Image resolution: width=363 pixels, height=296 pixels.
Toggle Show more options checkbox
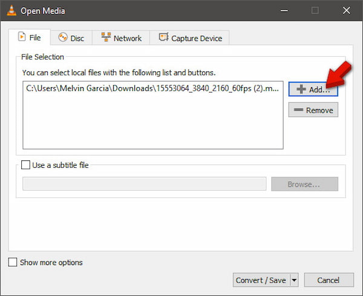click(x=13, y=263)
